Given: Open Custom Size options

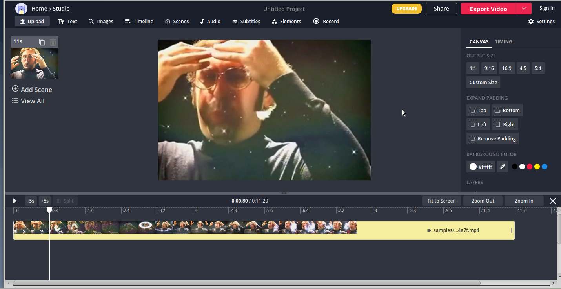Looking at the screenshot, I should tap(483, 82).
